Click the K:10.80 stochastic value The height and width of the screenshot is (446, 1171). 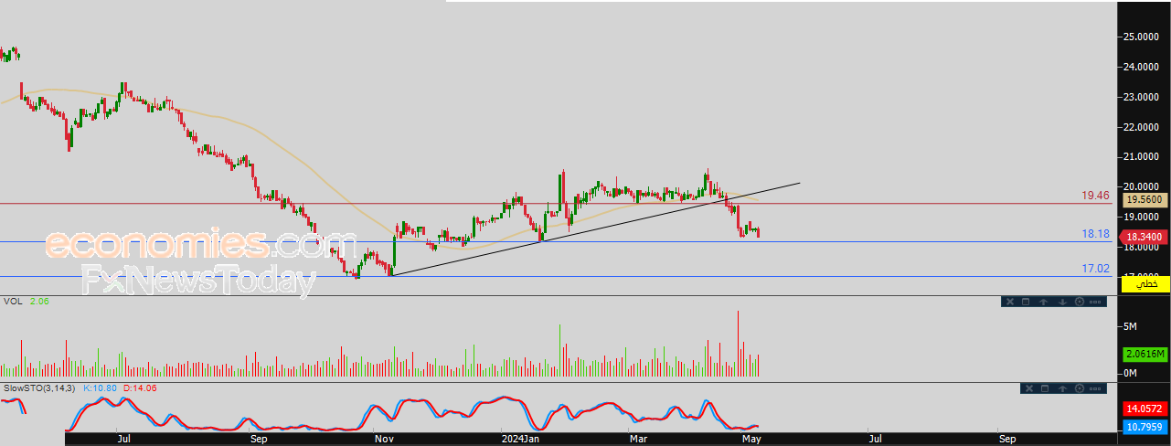click(99, 388)
